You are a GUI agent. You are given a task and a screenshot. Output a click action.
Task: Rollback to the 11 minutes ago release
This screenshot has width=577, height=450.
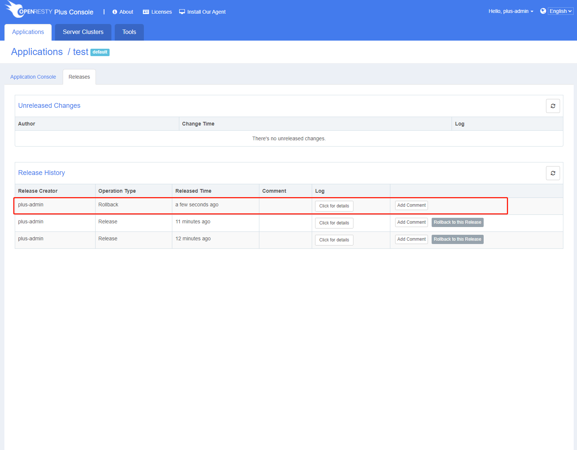457,222
